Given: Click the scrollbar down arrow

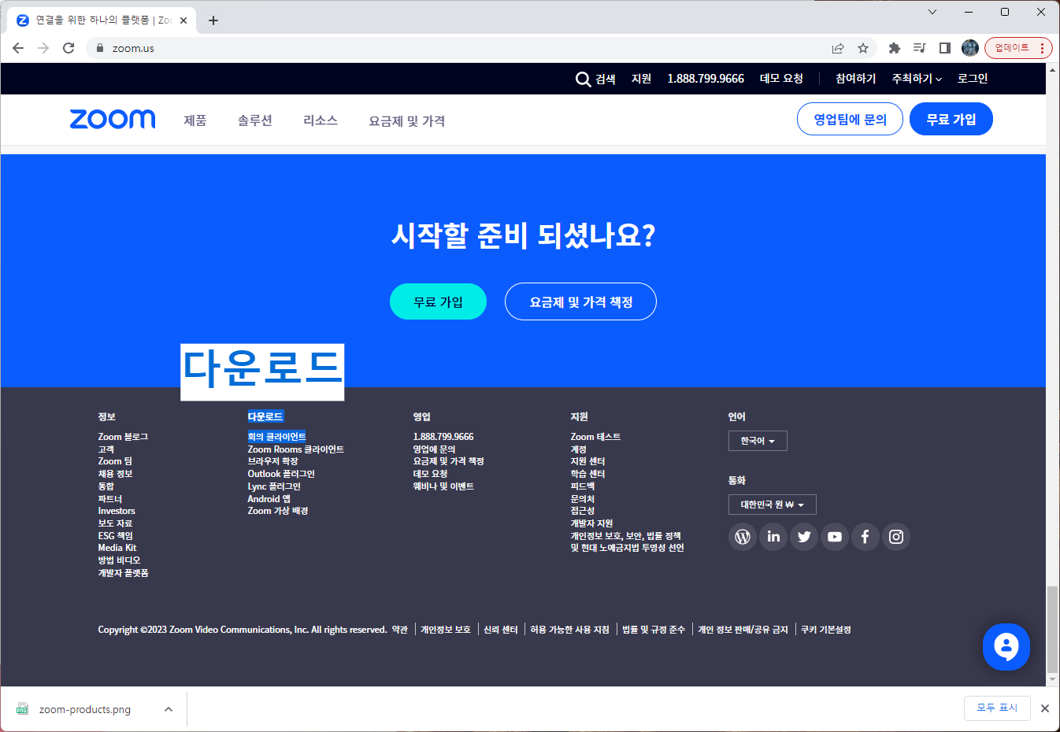Looking at the screenshot, I should 1052,679.
